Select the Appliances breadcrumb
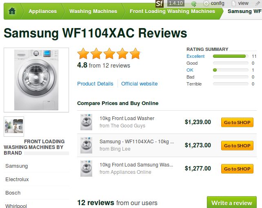 (42, 11)
